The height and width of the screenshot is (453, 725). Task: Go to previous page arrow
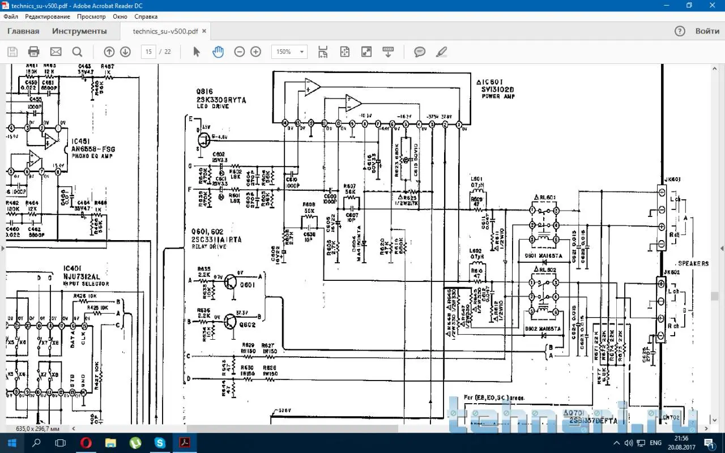pos(109,52)
